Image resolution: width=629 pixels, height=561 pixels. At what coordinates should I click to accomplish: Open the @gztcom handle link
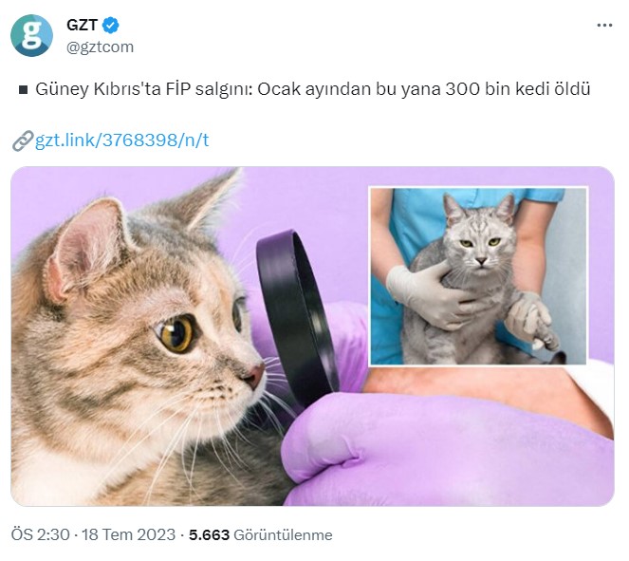(x=100, y=47)
